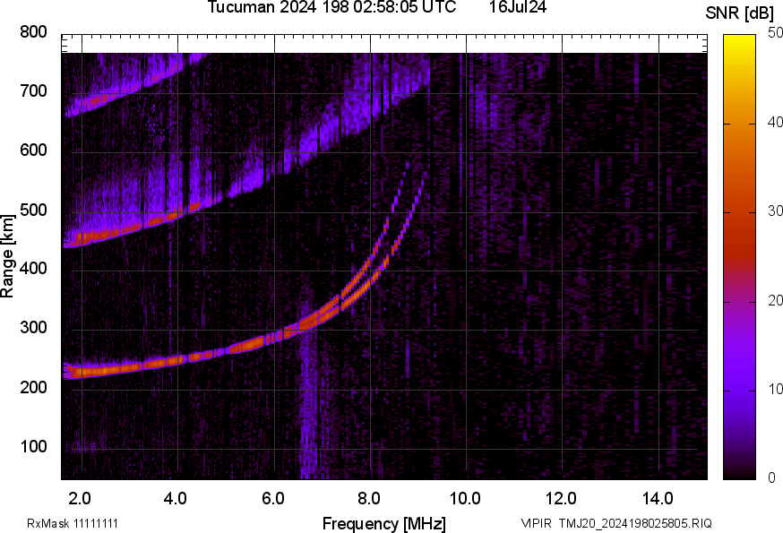The width and height of the screenshot is (783, 533).
Task: Click the range tick label '700'
Action: 33,90
